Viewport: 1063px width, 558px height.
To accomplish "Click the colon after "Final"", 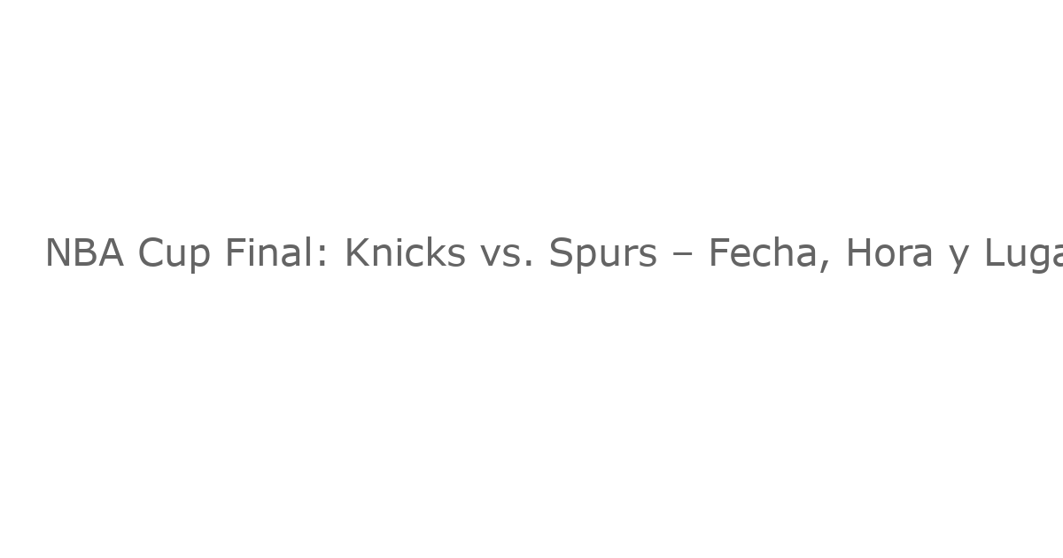I will click(322, 256).
